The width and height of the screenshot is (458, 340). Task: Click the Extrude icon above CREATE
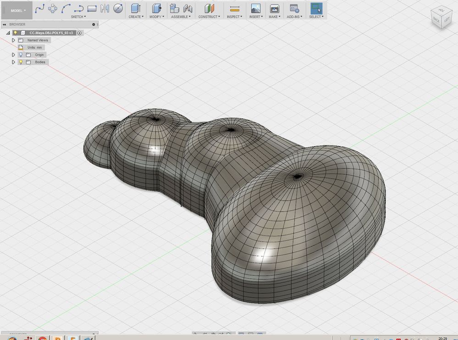[136, 8]
